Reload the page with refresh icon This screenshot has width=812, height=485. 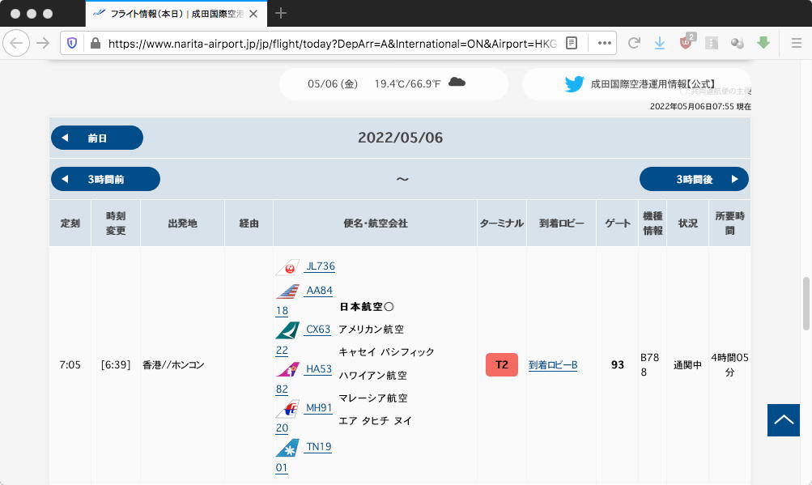(634, 43)
